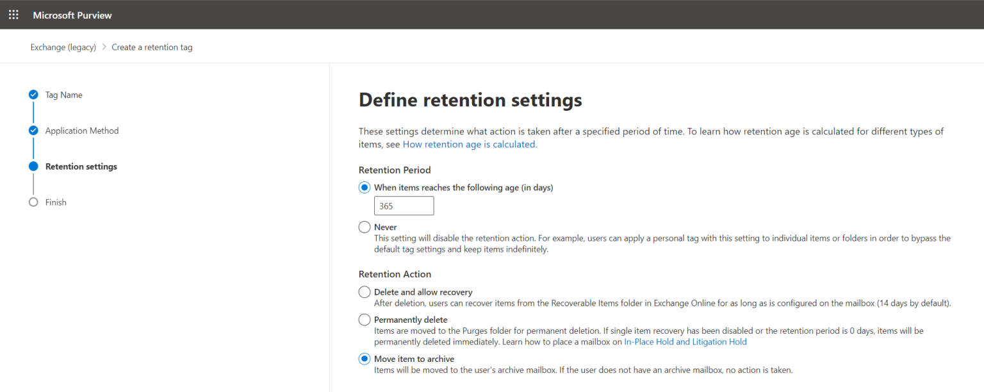Click the checkmark icon next to Application Method
Screen dimensions: 984x392
pyautogui.click(x=33, y=130)
